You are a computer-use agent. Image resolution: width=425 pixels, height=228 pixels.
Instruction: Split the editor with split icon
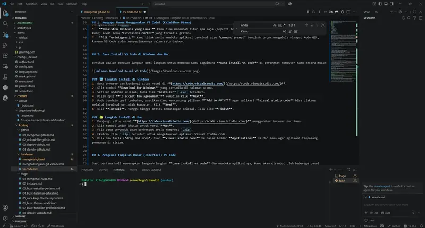click(348, 12)
